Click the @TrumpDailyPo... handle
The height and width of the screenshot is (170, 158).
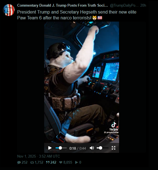point(124,6)
